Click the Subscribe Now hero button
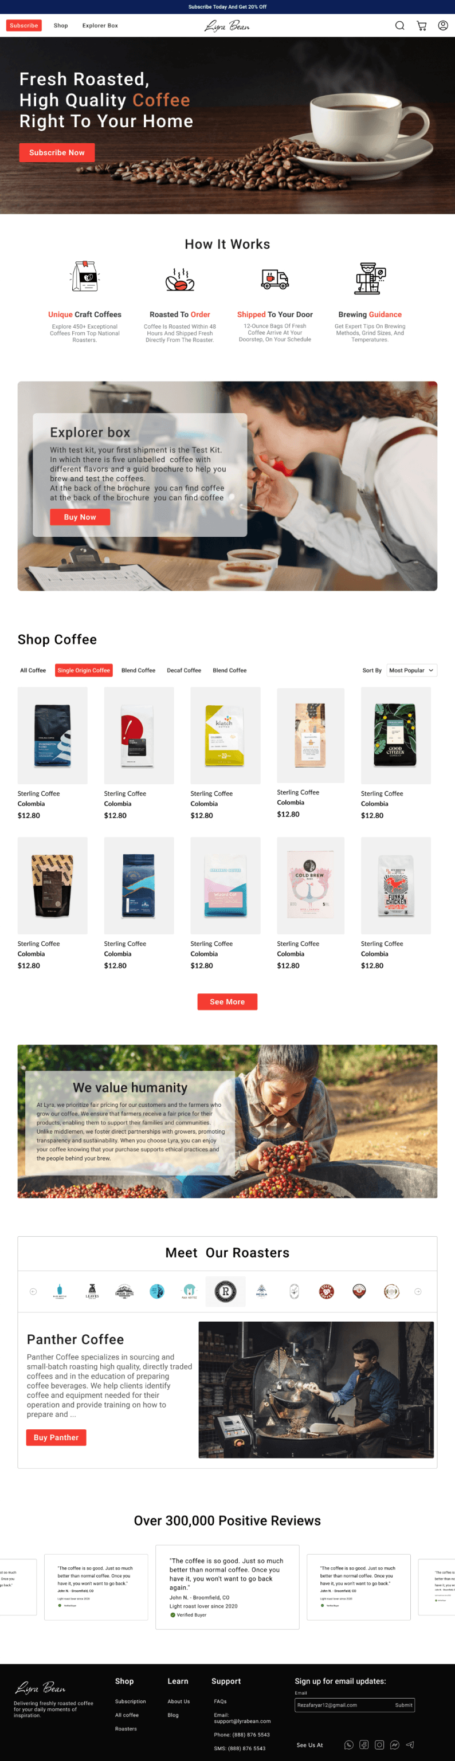The height and width of the screenshot is (1761, 455). click(57, 152)
